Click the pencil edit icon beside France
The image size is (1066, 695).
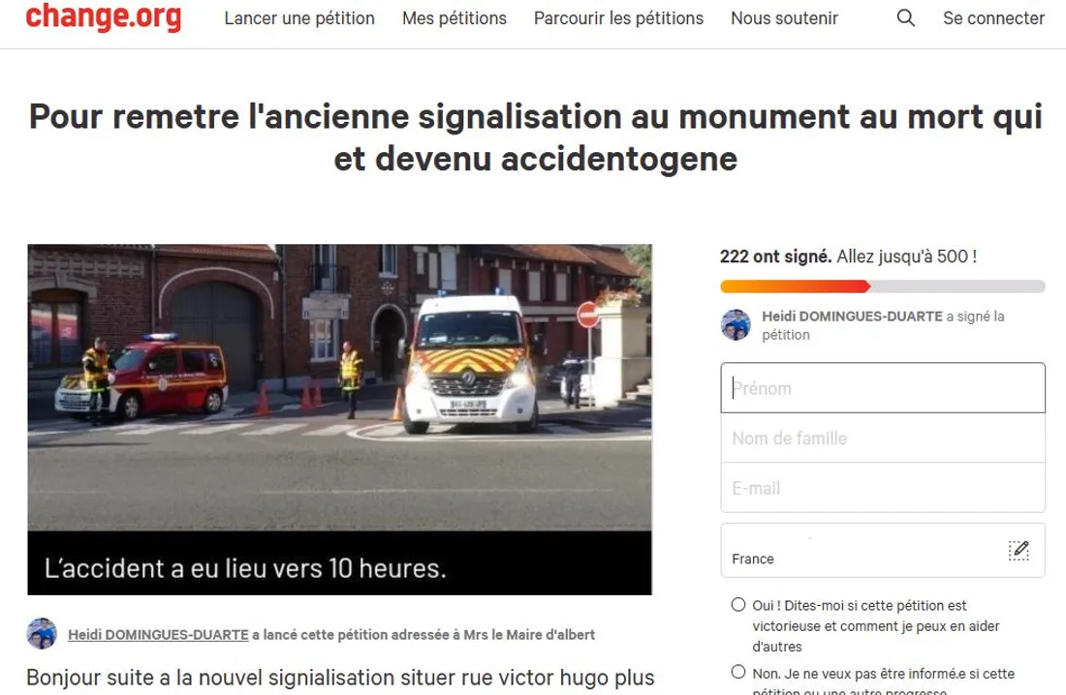tap(1019, 551)
